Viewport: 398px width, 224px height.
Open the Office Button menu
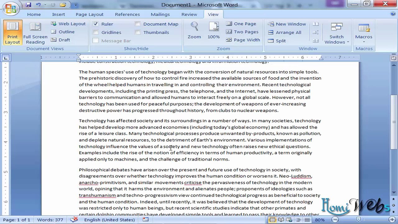click(x=11, y=8)
